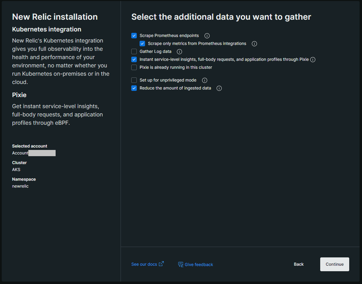Uncheck Reduce the amount of ingested data
This screenshot has width=362, height=284.
point(134,88)
